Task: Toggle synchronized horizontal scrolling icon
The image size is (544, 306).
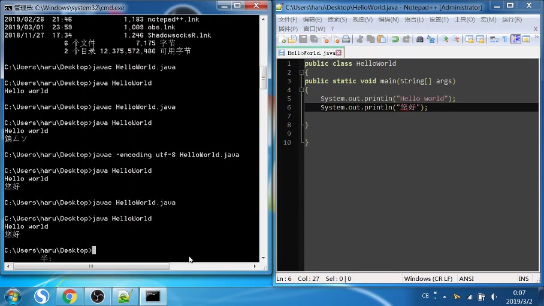Action: point(480,39)
